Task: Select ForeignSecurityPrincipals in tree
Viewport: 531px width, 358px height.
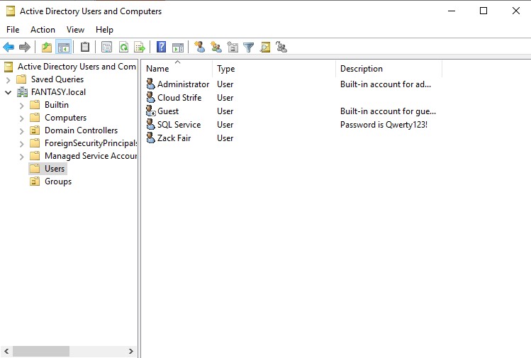Action: tap(91, 143)
